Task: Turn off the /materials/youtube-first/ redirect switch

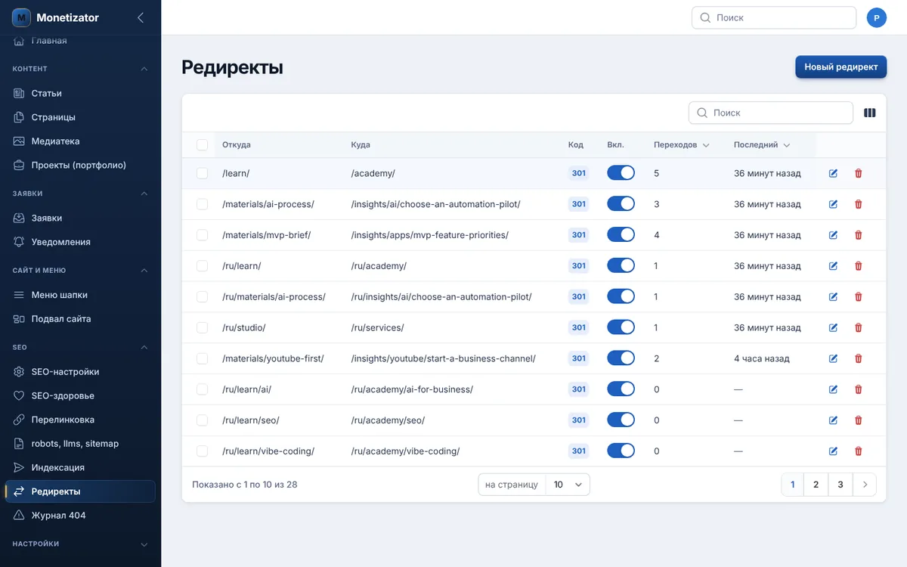Action: 621,358
